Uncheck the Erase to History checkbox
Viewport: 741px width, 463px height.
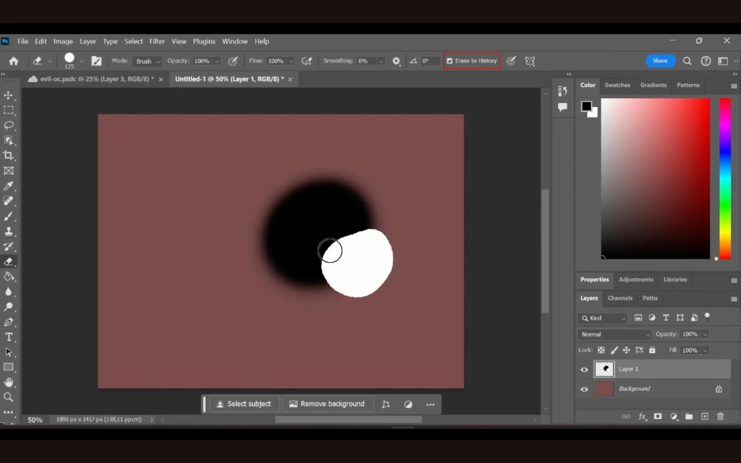450,61
